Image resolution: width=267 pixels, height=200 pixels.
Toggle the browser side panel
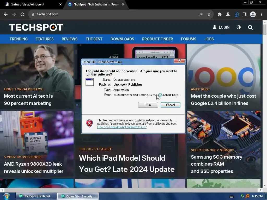tap(245, 15)
